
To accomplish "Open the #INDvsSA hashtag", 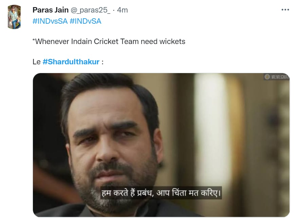I will click(50, 21).
